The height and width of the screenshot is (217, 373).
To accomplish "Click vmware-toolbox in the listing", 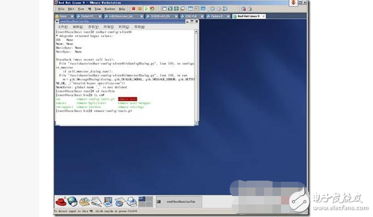I will 89,107.
